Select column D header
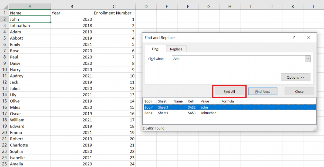 pos(146,7)
